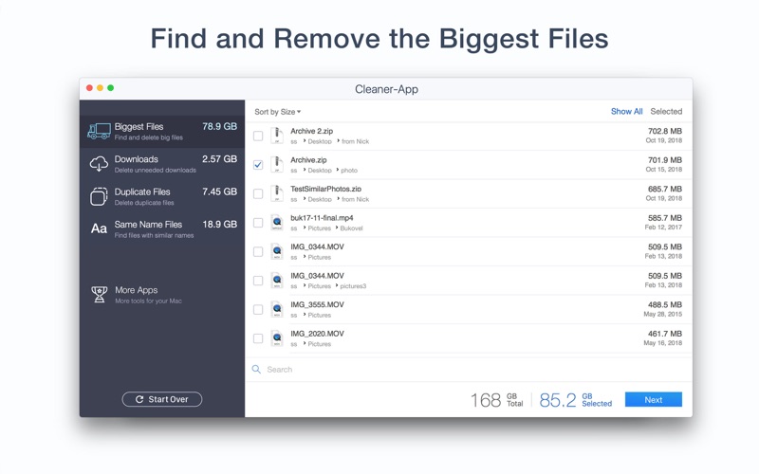Click the pictures3 path folder

coord(353,286)
